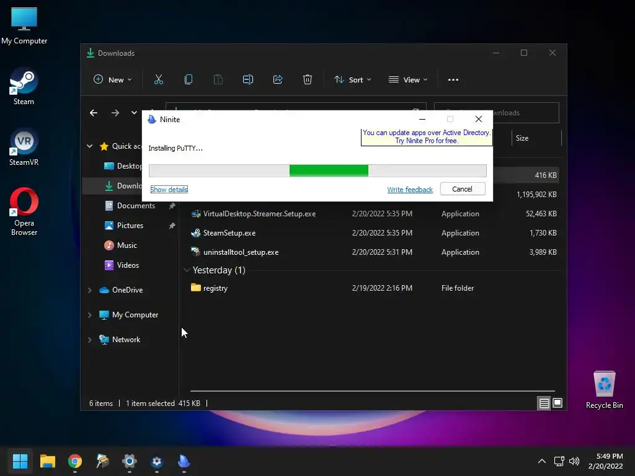Open the SteamVR desktop shortcut

pos(24,148)
